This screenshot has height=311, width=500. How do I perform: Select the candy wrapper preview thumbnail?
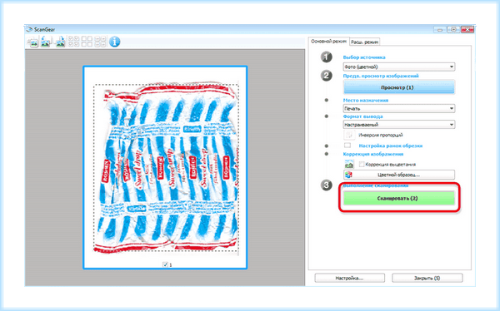coord(165,167)
